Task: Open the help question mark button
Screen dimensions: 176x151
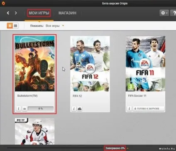Action: 174,13
